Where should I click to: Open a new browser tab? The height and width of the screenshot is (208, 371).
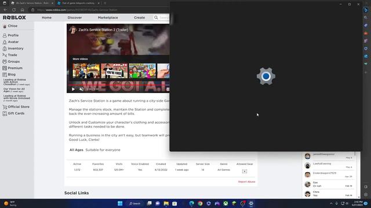click(105, 3)
